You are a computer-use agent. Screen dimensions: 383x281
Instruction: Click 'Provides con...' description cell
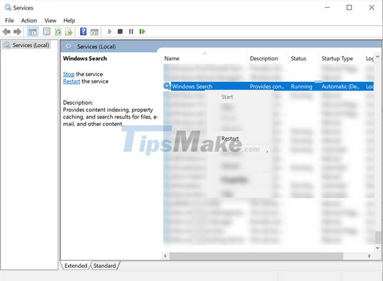point(267,86)
